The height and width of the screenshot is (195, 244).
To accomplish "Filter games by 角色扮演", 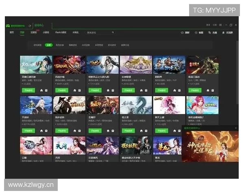I will 60,45.
